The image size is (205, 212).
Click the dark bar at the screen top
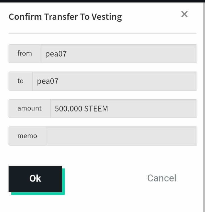coord(102,1)
